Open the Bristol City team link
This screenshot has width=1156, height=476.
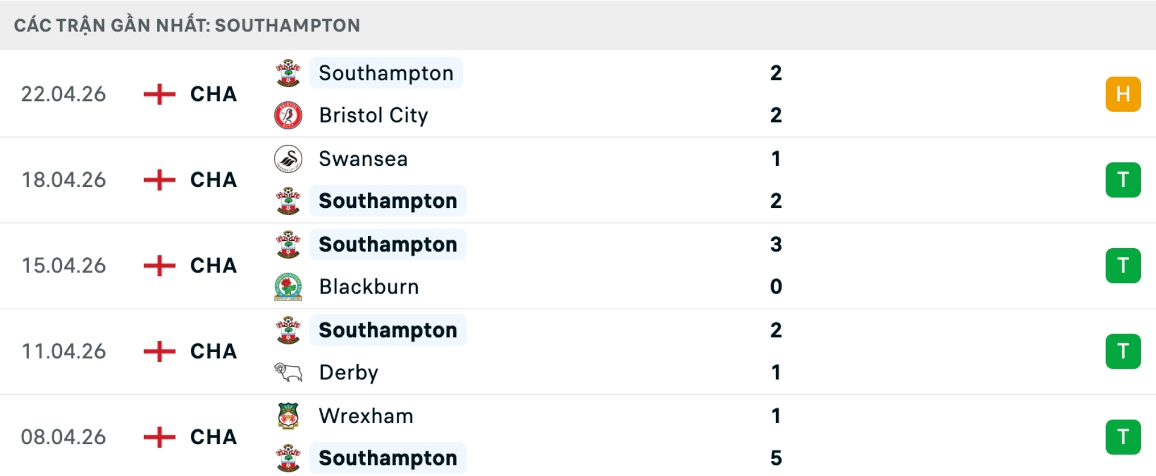tap(373, 115)
